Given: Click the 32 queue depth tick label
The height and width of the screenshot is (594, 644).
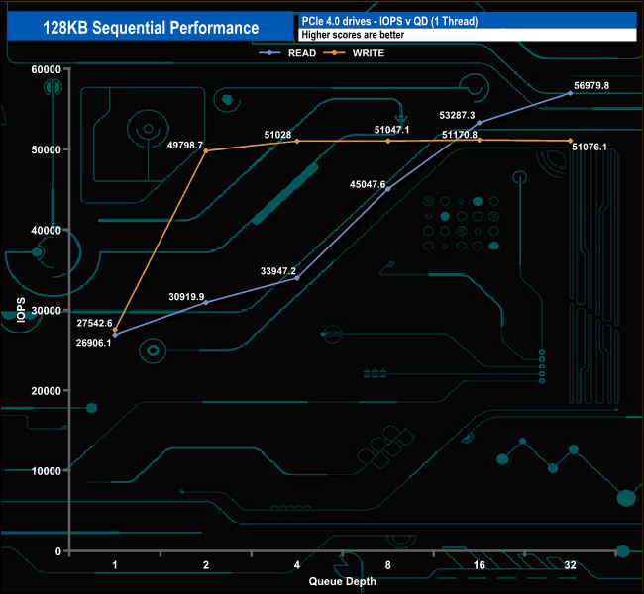Looking at the screenshot, I should [570, 565].
